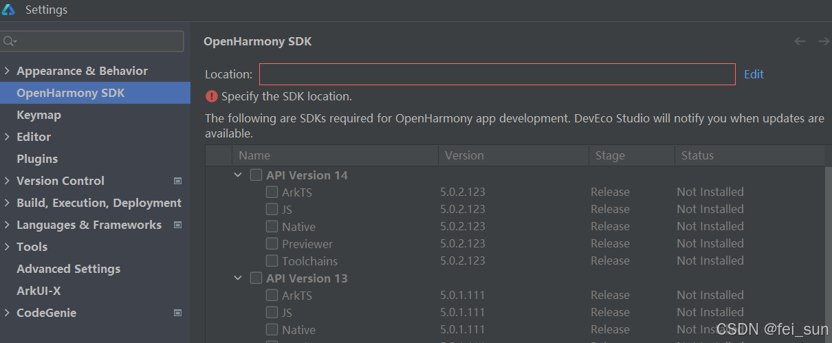Click 'Specify the SDK location.' error text
The width and height of the screenshot is (832, 343).
click(x=287, y=96)
